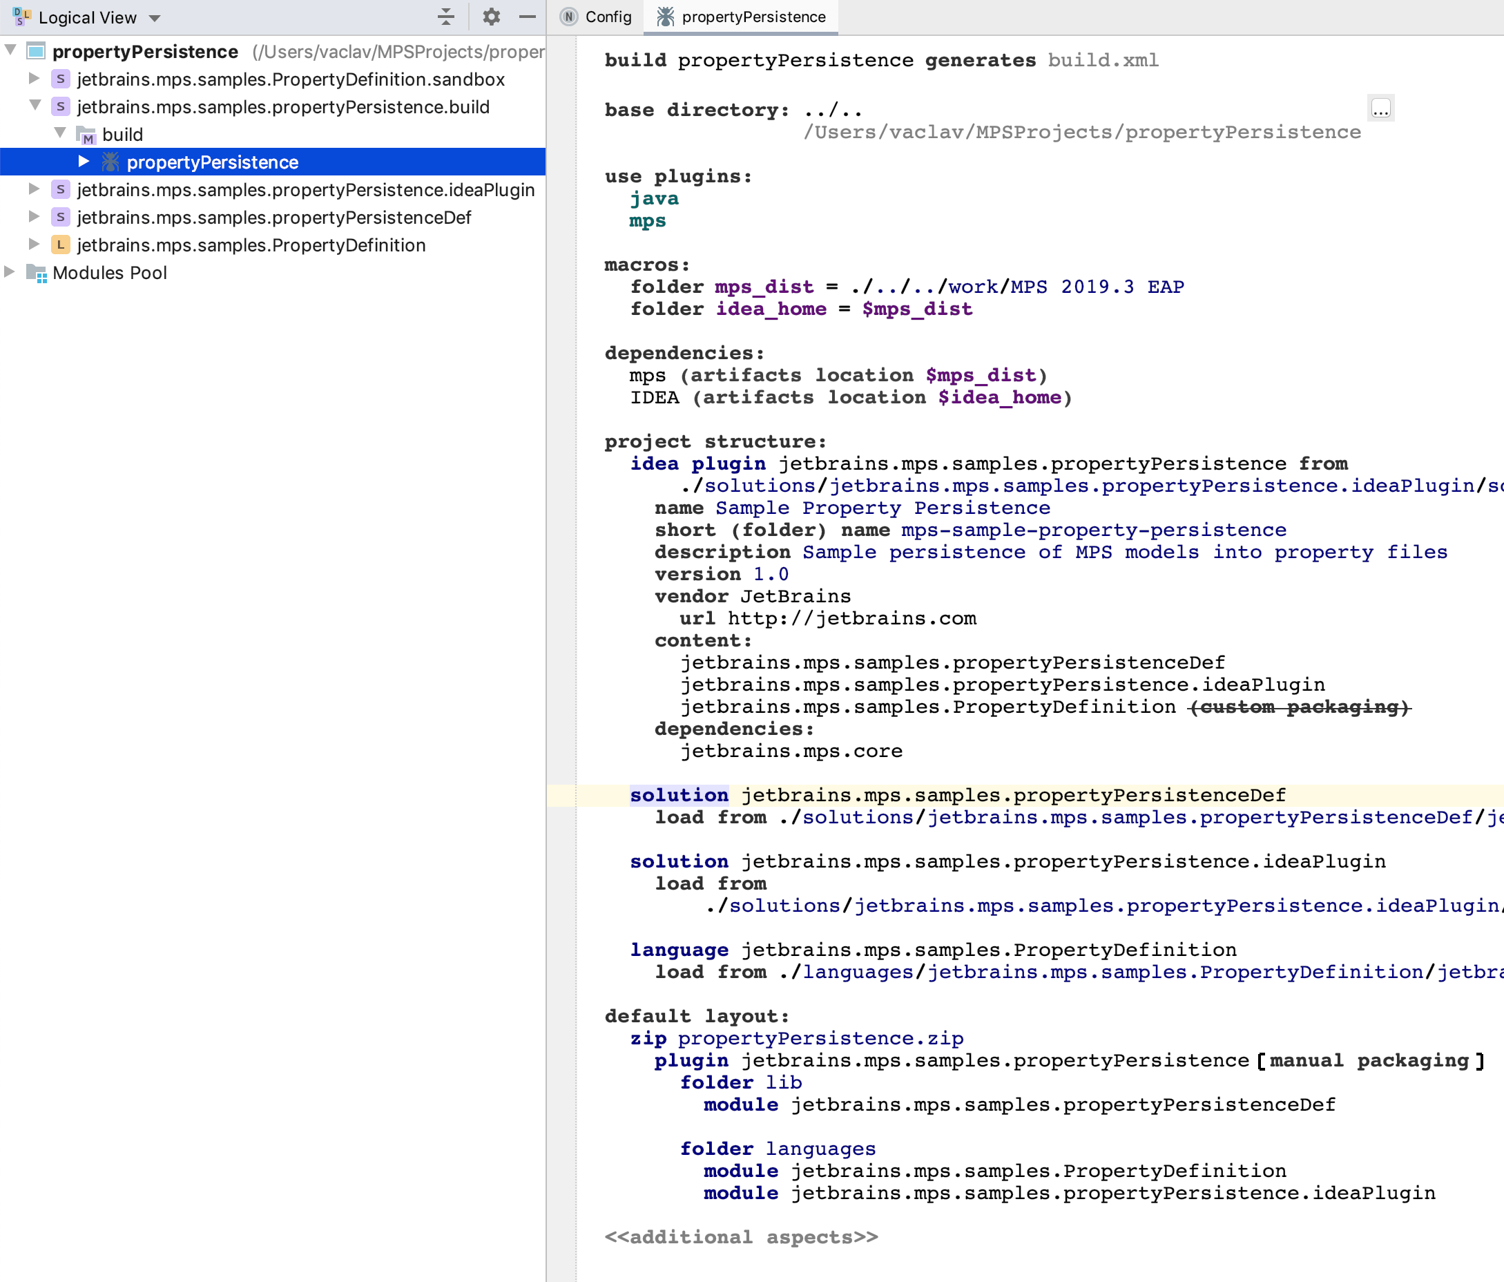This screenshot has height=1282, width=1504.
Task: Click the Logical View settings gear icon
Action: pyautogui.click(x=492, y=17)
